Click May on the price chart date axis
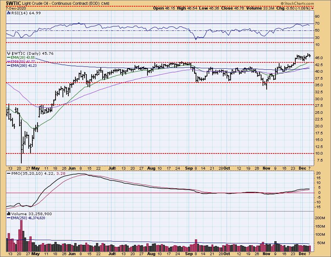The height and width of the screenshot is (257, 331). [x=35, y=168]
